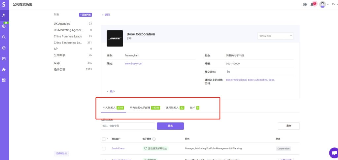The width and height of the screenshot is (338, 160).
Task: Open the dollar deals icon in sidebar
Action: [4, 26]
